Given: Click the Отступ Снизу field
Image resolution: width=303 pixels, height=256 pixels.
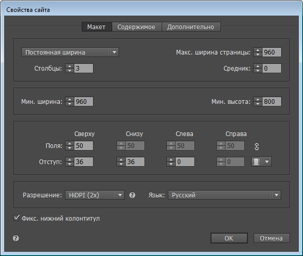Looking at the screenshot, I should point(135,162).
